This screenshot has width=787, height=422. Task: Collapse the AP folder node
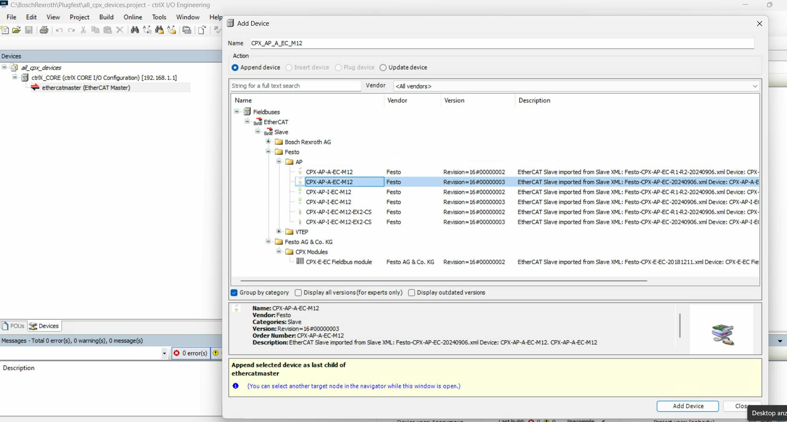(x=279, y=161)
